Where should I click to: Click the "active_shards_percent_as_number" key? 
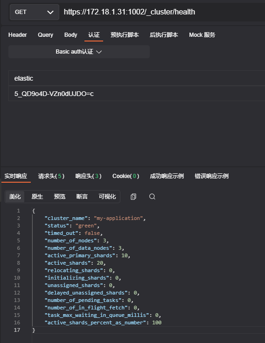click(95, 322)
